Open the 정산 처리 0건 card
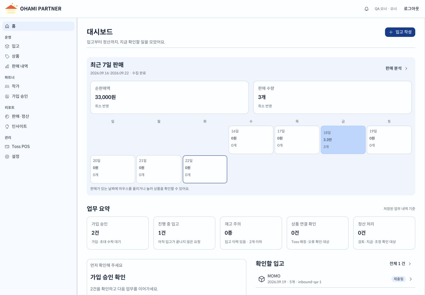Image resolution: width=425 pixels, height=295 pixels. (x=384, y=233)
